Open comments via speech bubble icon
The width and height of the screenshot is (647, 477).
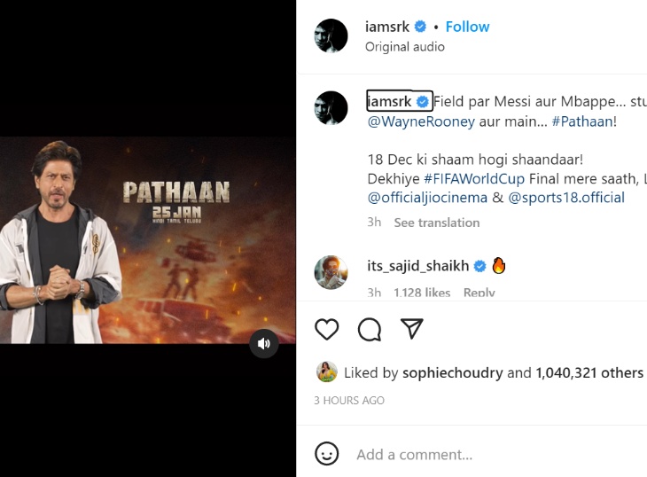pyautogui.click(x=370, y=330)
